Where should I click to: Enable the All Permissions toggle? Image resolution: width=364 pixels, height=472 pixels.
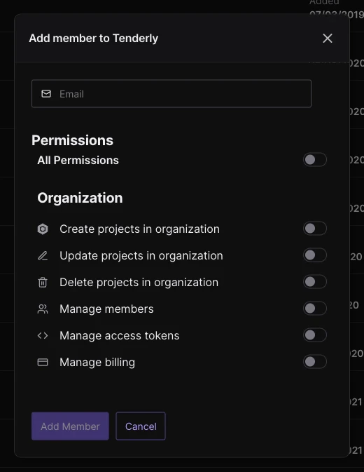click(x=315, y=160)
